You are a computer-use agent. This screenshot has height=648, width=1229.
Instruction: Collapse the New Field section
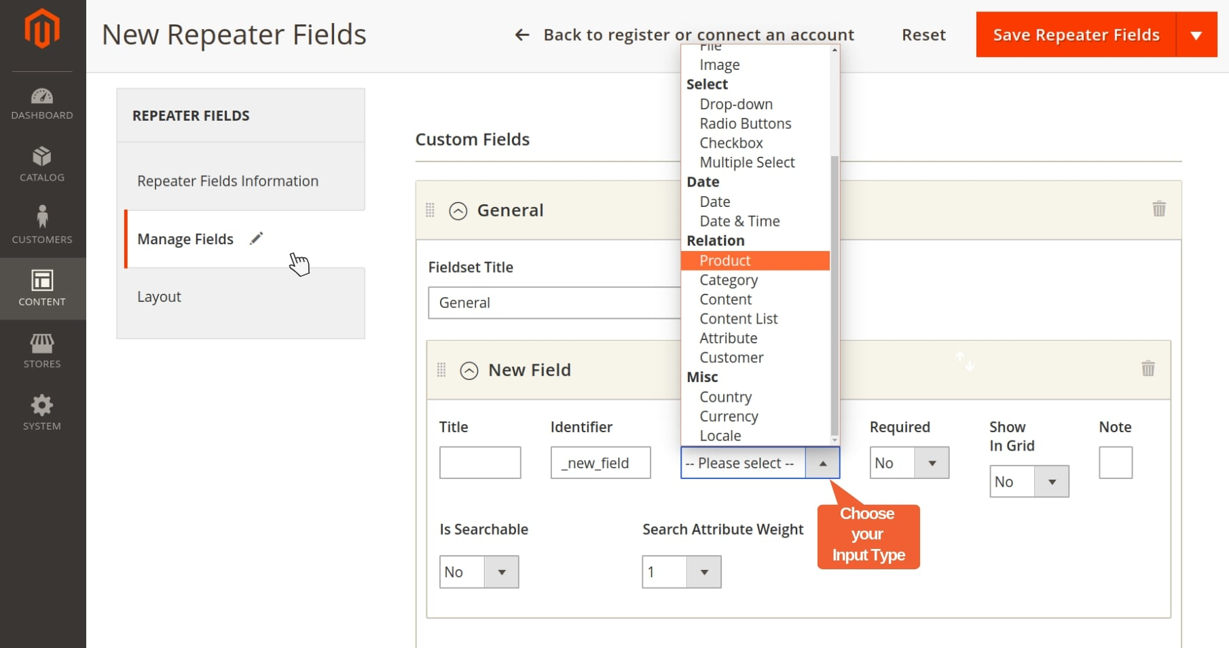469,370
